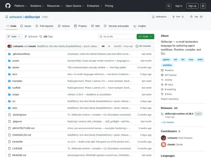Open the README.md file
Image resolution: width=211 pixels, height=158 pixels.
pyautogui.click(x=19, y=155)
